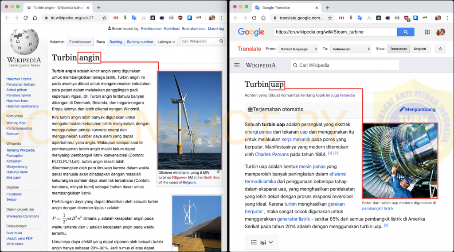Bookmark the Turbin angin page with star icon

(x=104, y=18)
